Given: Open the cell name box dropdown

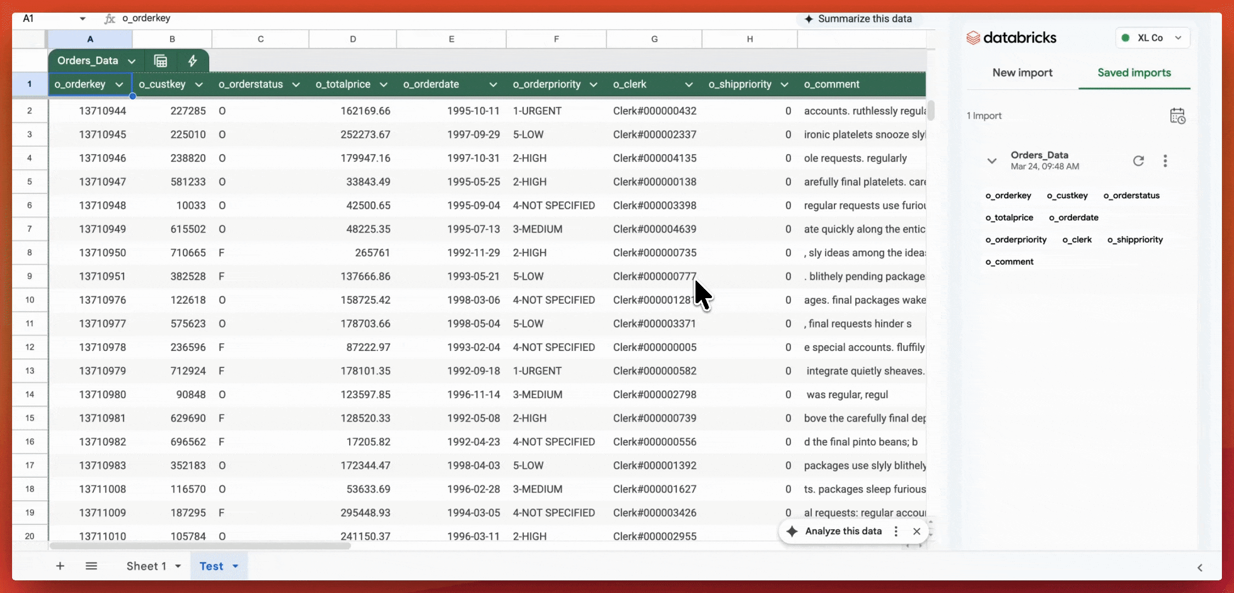Looking at the screenshot, I should 82,19.
